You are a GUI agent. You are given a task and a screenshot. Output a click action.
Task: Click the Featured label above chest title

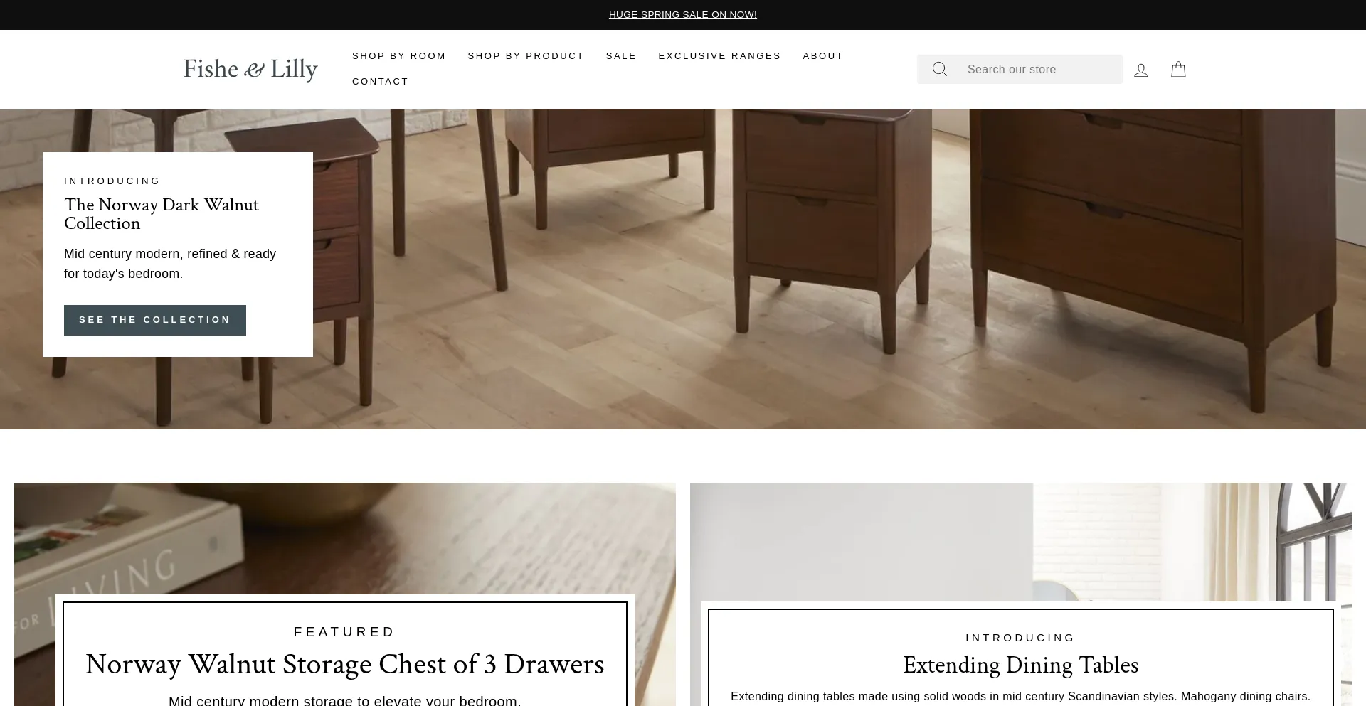pyautogui.click(x=344, y=632)
